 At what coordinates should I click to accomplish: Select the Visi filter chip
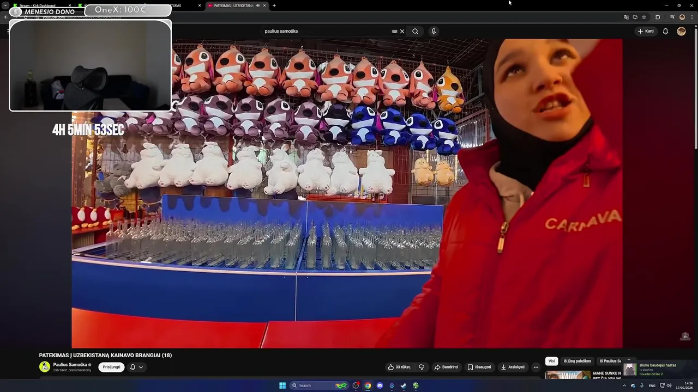coord(551,361)
